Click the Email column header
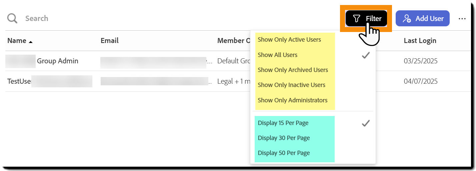This screenshot has width=476, height=171. [x=110, y=41]
